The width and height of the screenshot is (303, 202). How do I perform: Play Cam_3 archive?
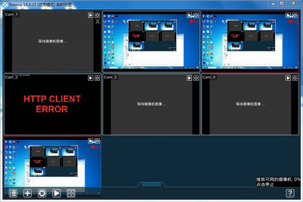pos(190,78)
